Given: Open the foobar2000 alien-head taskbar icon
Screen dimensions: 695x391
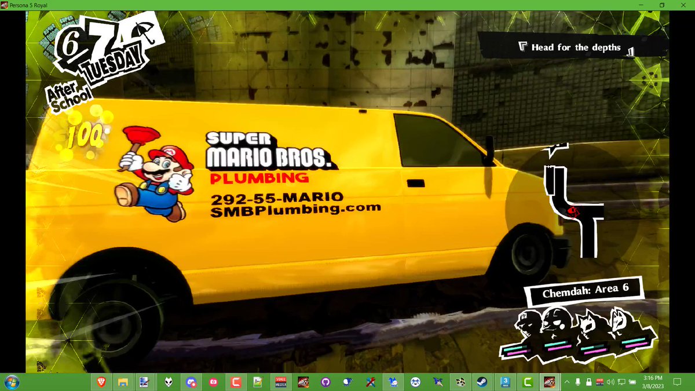Looking at the screenshot, I should [x=167, y=382].
